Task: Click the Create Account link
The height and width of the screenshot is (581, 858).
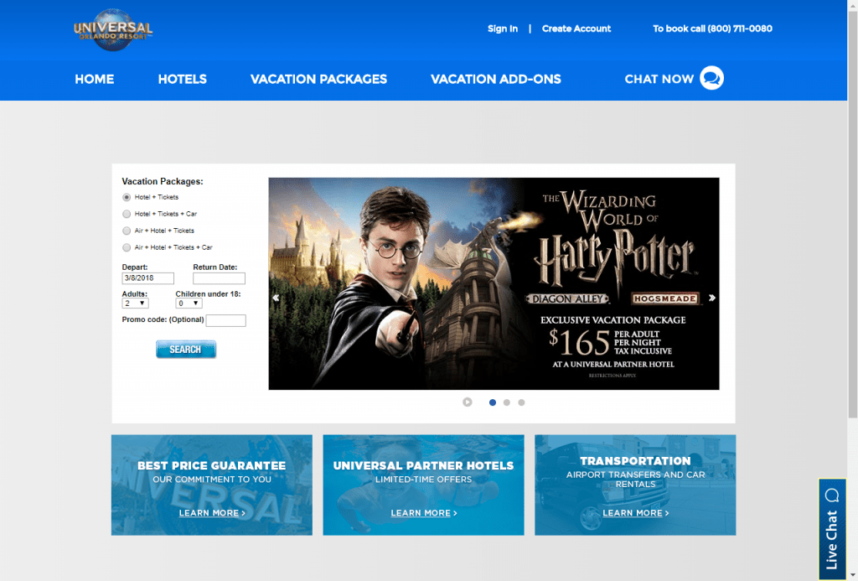Action: pos(576,29)
